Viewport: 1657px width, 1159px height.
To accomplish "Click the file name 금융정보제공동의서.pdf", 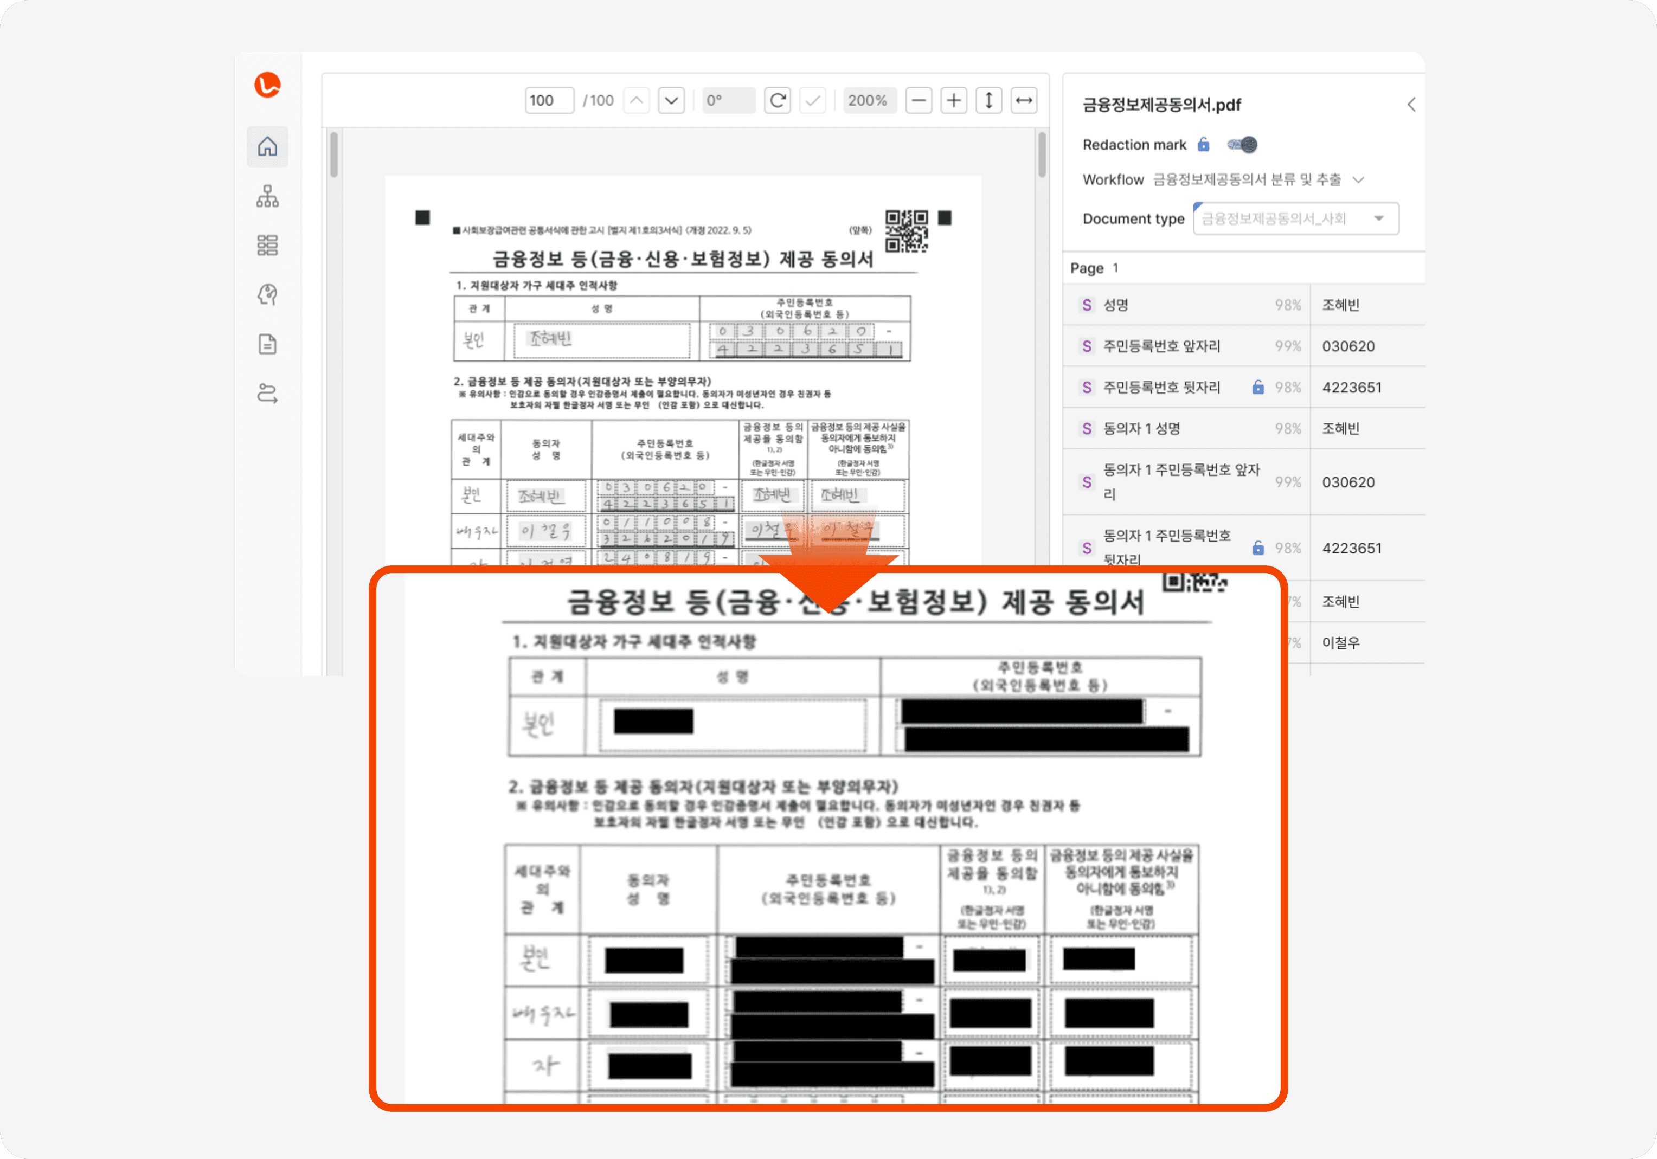I will (x=1161, y=105).
